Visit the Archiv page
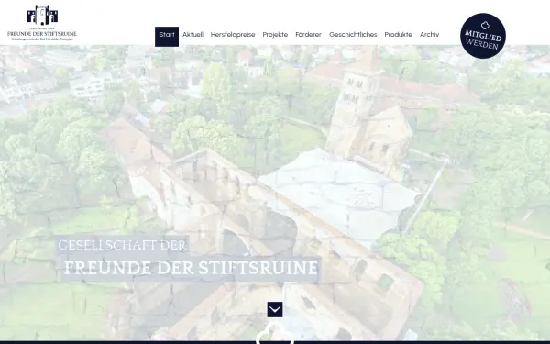This screenshot has width=550, height=344. [x=429, y=35]
